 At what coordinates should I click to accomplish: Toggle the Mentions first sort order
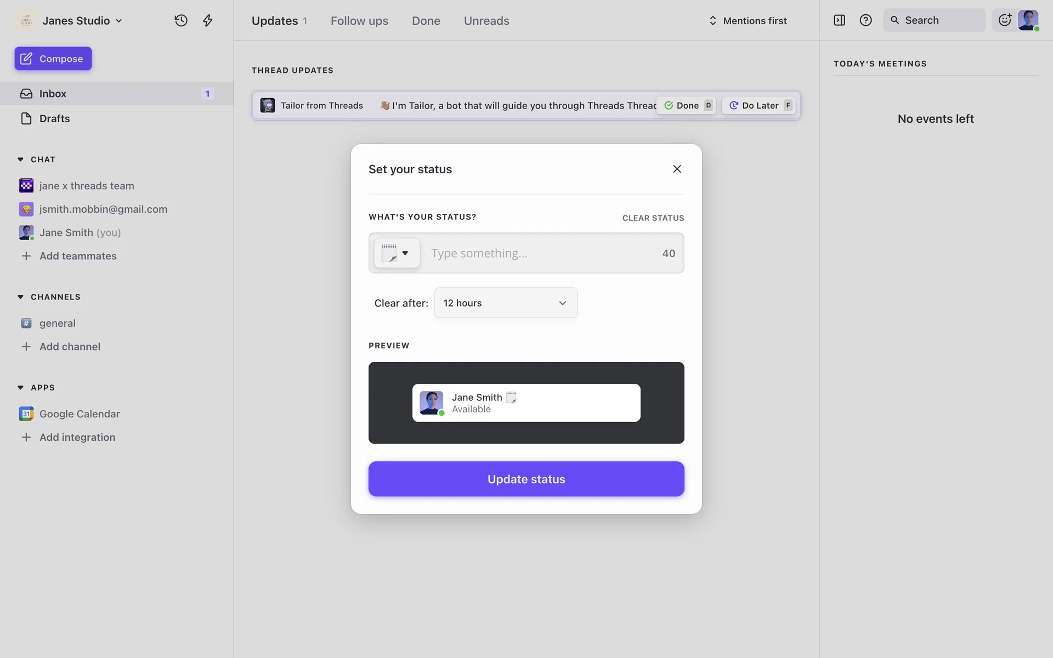pos(748,21)
